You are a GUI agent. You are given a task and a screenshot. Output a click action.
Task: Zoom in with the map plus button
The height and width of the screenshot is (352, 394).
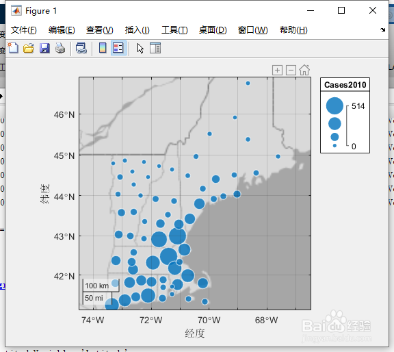pos(277,71)
